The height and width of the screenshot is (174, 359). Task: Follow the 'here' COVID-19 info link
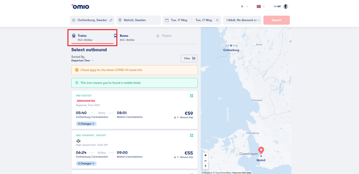[x=93, y=70]
